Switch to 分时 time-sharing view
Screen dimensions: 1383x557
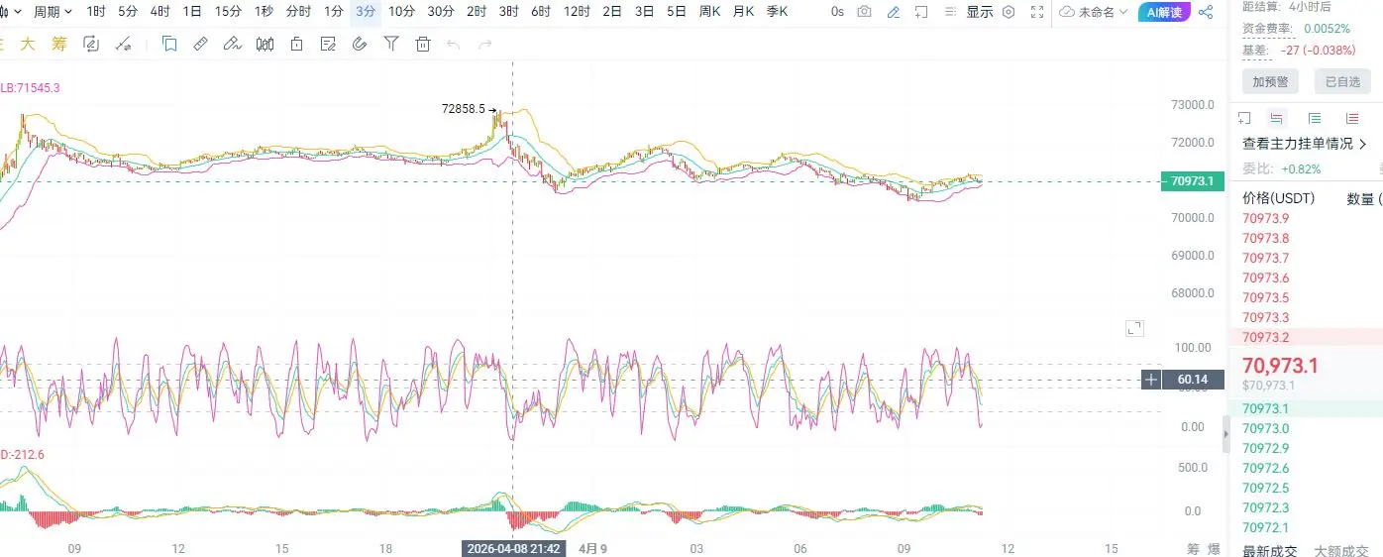tap(297, 12)
